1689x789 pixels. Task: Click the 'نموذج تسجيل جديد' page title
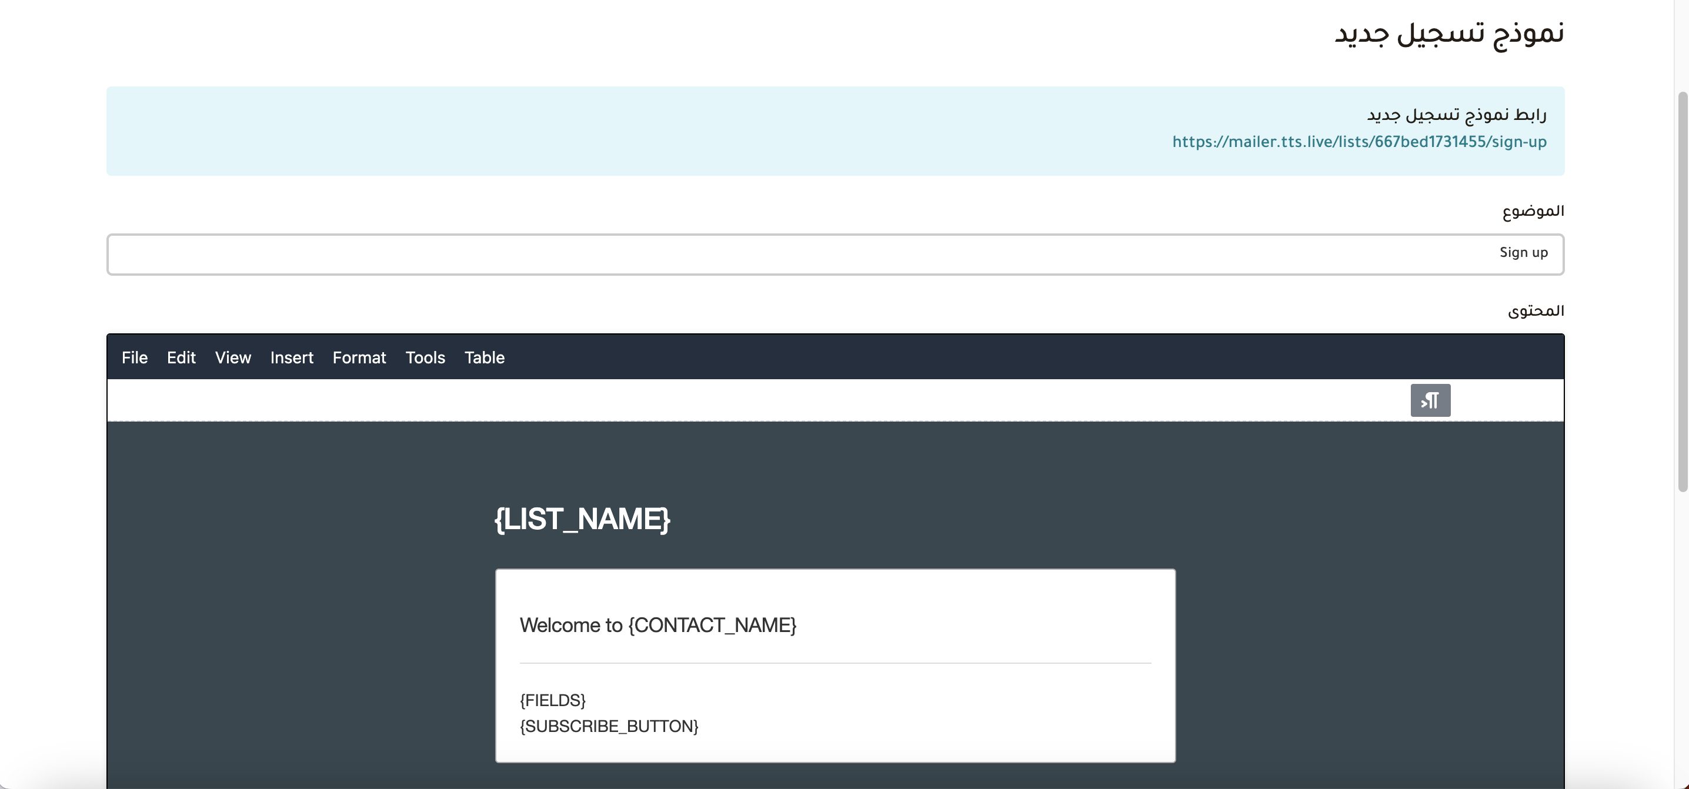[x=1449, y=33]
